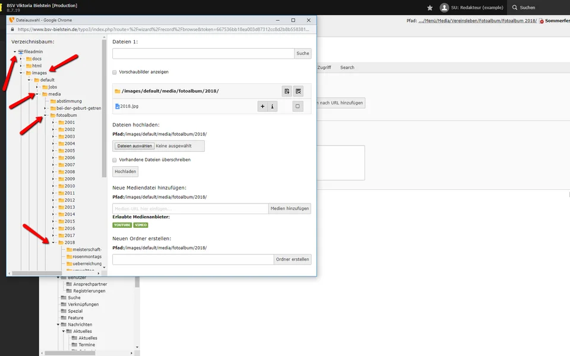Enable Vorschaubilder anzeigen checkbox

click(x=115, y=72)
